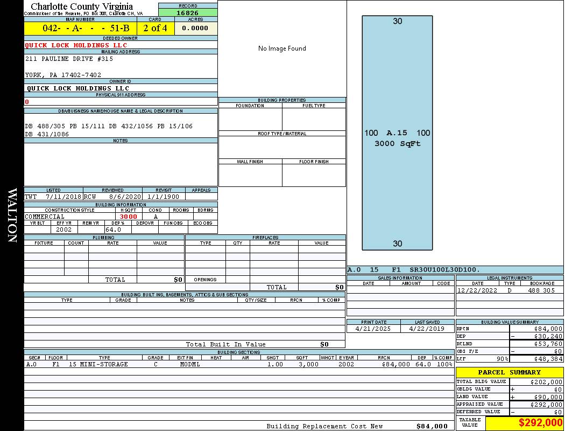The height and width of the screenshot is (431, 565).
Task: Click the effective year 2002 field
Action: click(64, 230)
